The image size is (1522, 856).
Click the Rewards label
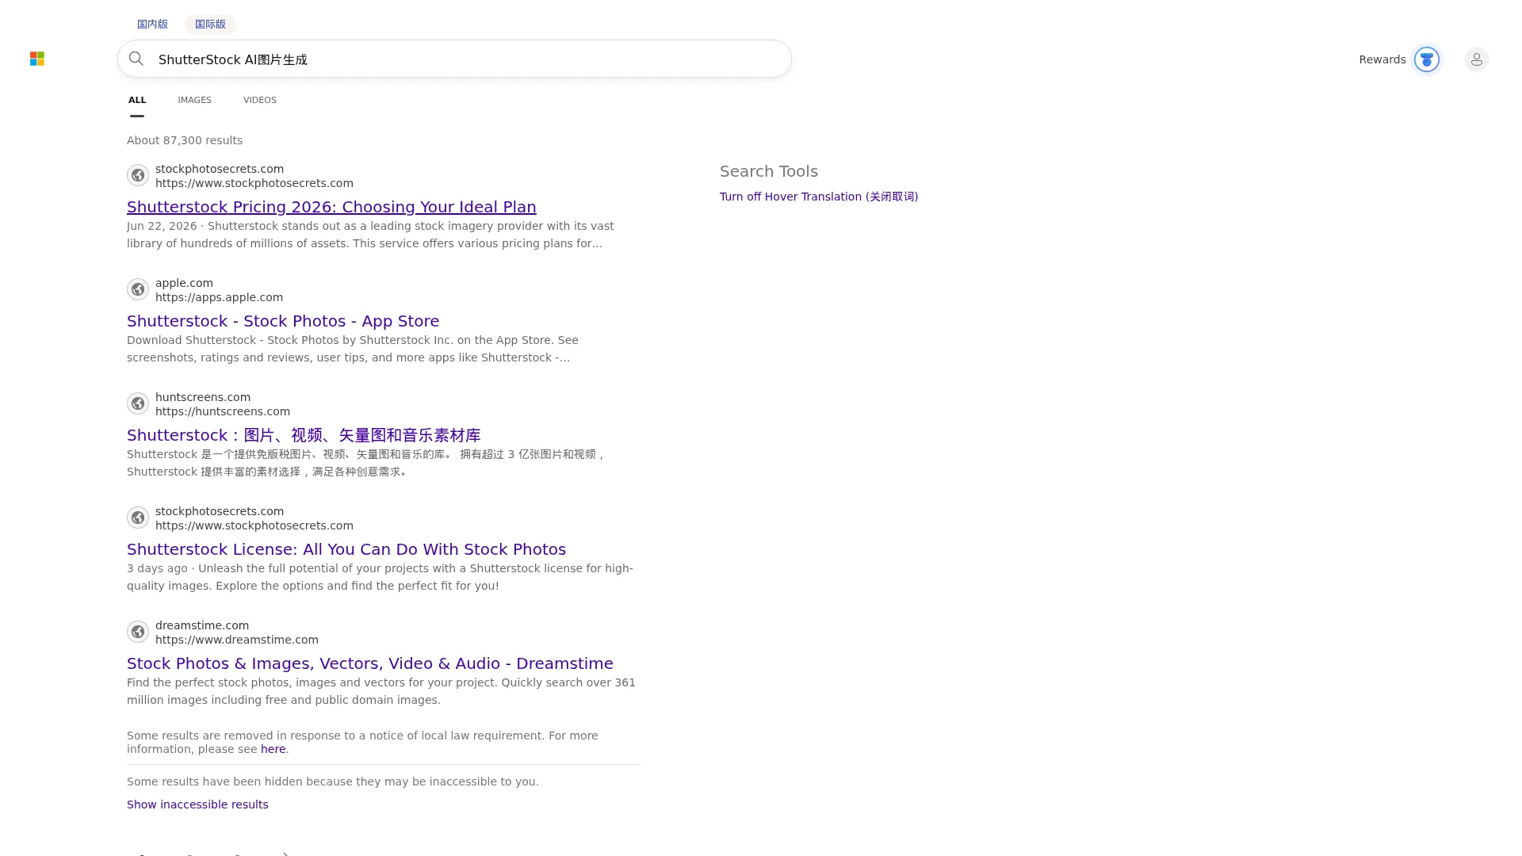1382,59
